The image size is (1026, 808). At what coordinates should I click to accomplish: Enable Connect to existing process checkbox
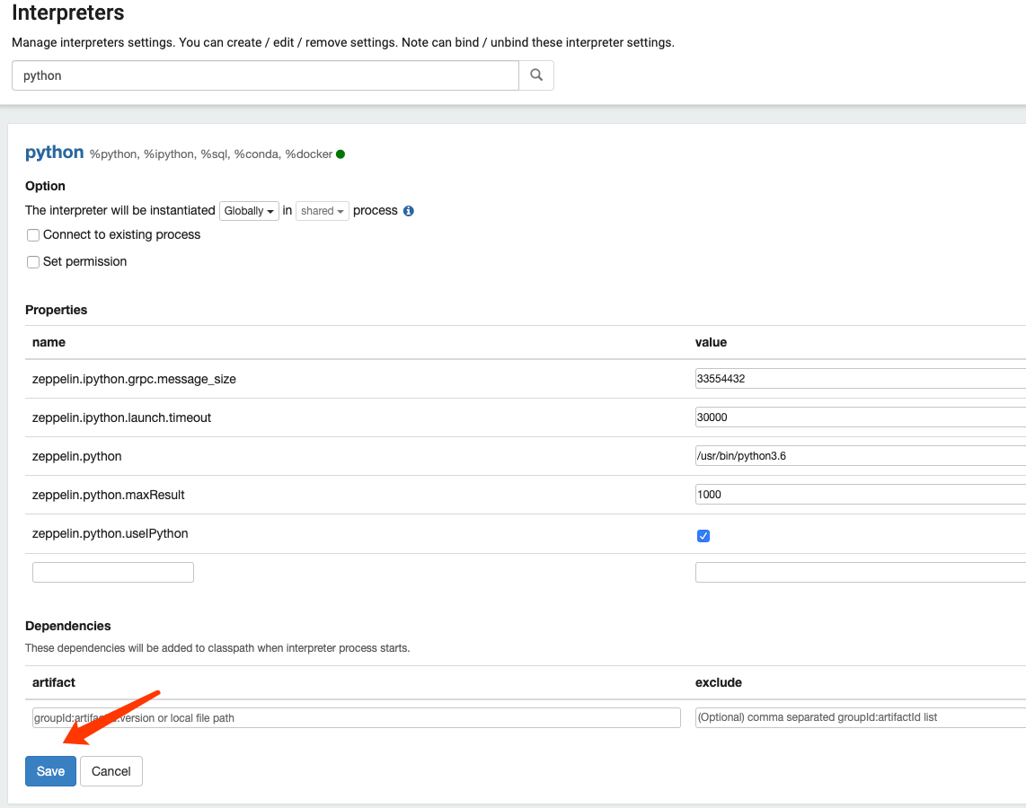(33, 234)
